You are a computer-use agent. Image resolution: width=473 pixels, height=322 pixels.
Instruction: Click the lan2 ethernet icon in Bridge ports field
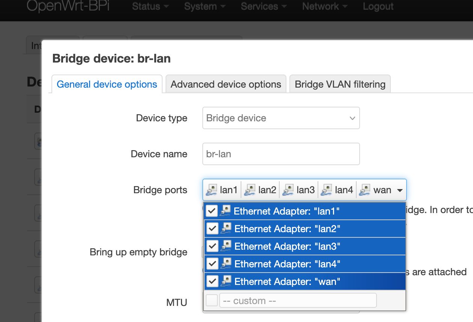click(250, 190)
